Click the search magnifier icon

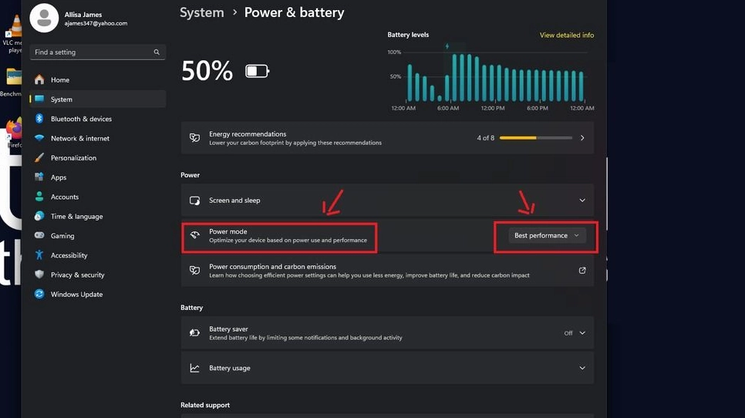point(157,52)
